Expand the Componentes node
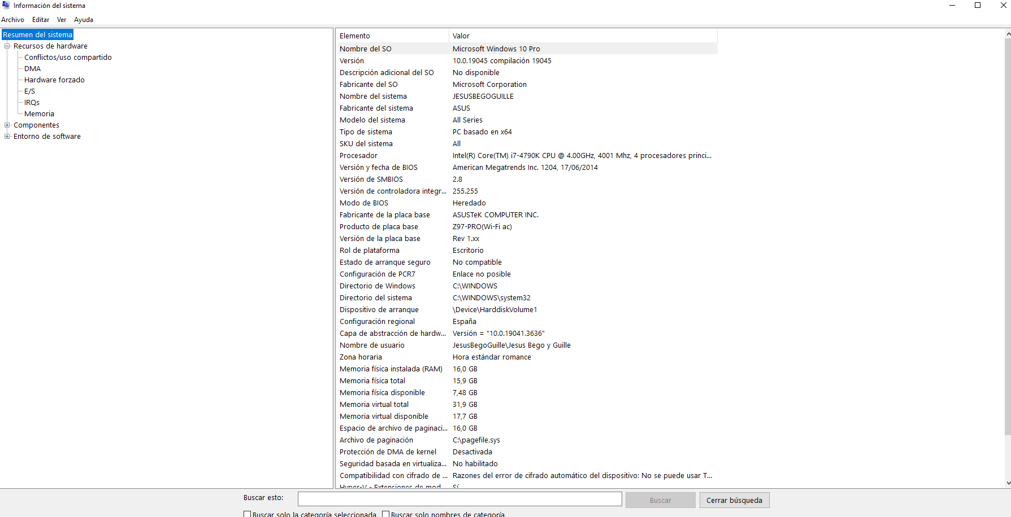 tap(7, 125)
